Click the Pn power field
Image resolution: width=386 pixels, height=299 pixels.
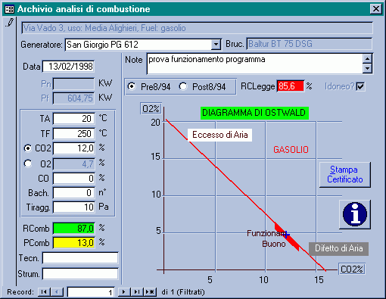(73, 84)
